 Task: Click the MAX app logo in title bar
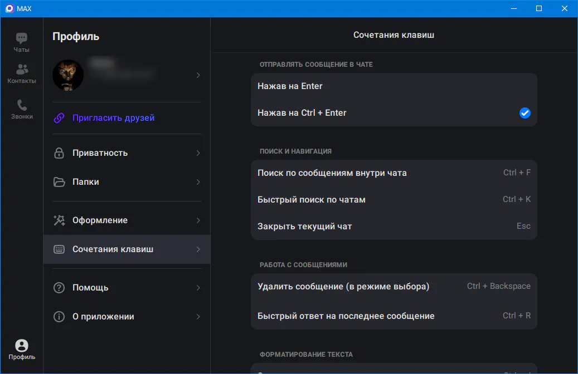click(9, 8)
